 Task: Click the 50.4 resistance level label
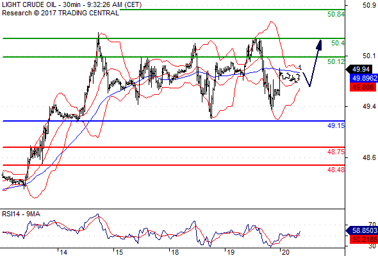point(338,43)
